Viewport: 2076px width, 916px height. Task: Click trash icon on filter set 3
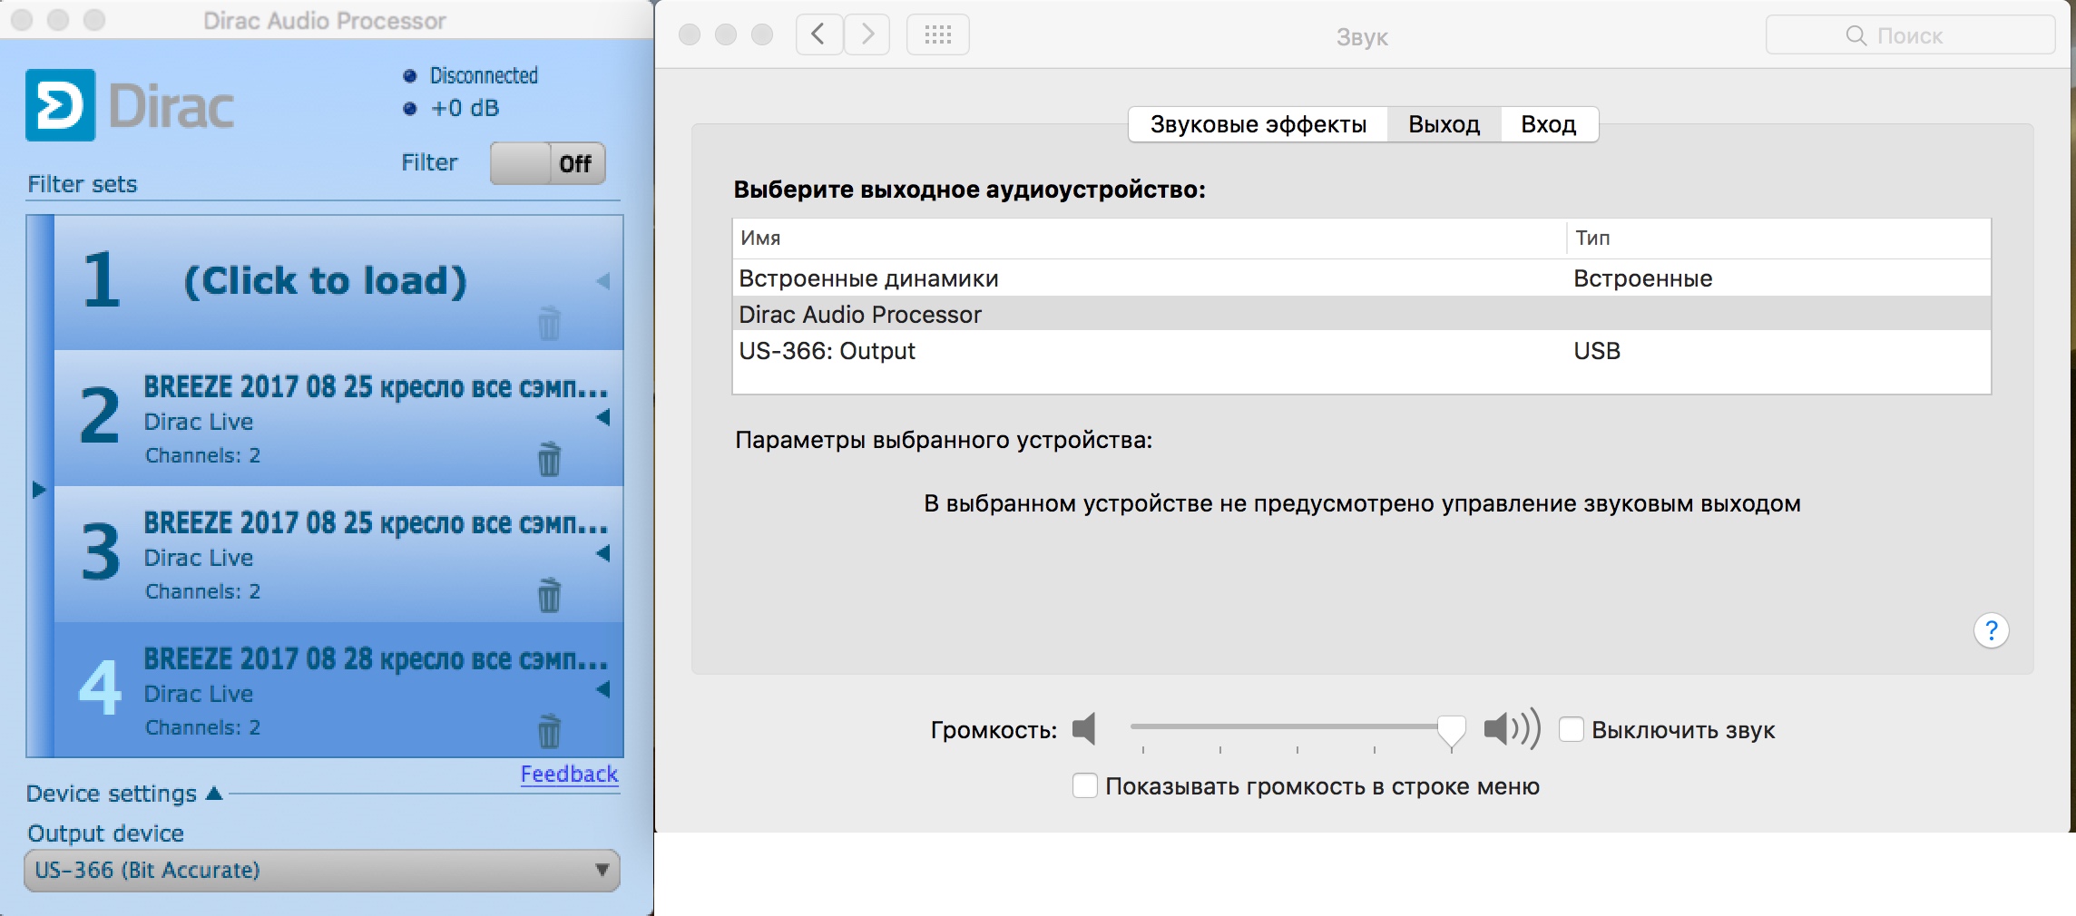pos(549,595)
